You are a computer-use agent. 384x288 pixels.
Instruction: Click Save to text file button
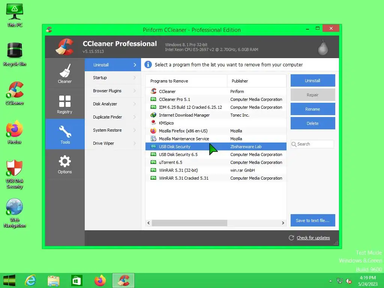point(313,220)
